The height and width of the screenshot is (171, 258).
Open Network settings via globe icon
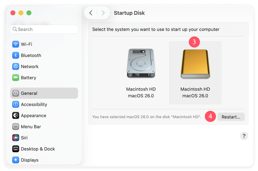(16, 66)
